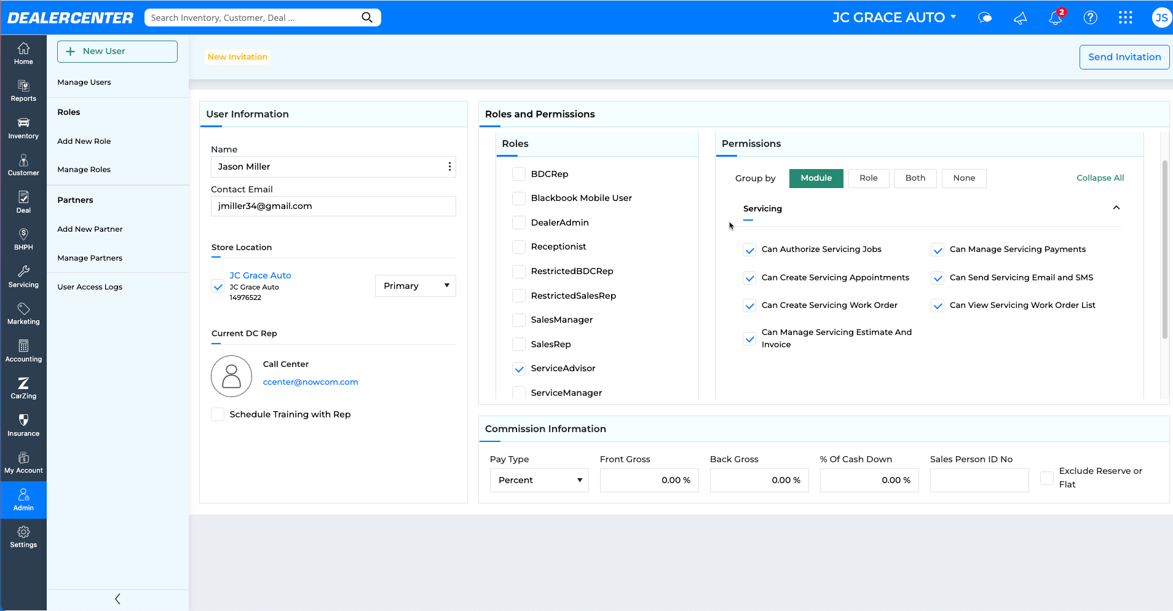Group permissions by Role
1173x611 pixels.
tap(869, 178)
